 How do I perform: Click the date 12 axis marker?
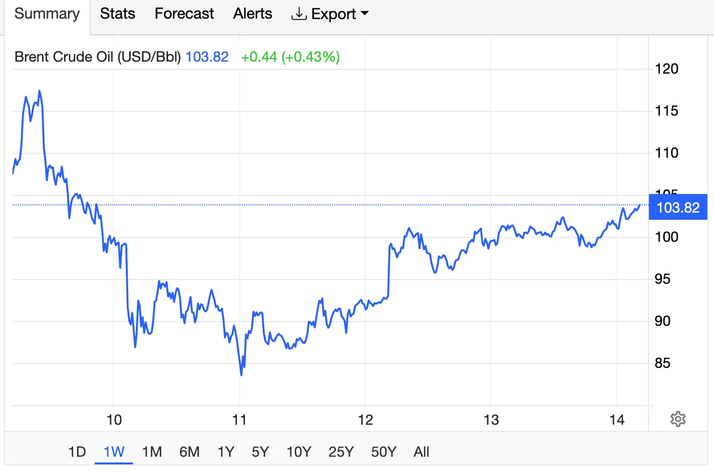point(365,420)
